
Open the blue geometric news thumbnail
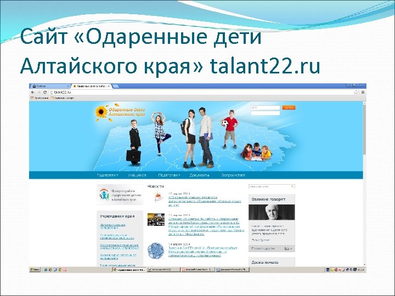click(x=156, y=251)
